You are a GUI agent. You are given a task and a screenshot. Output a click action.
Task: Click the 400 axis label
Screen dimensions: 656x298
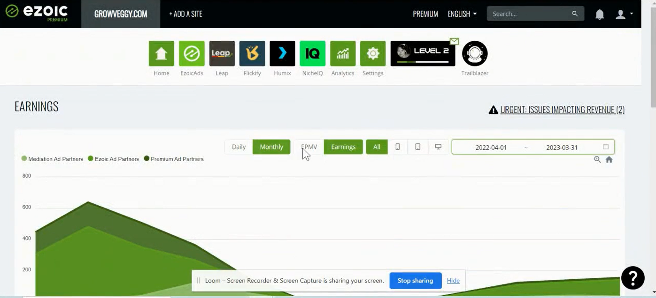(x=27, y=238)
